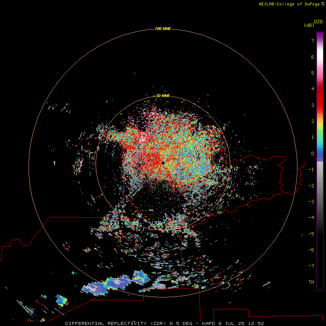
Task: Click the legend tick label -4
Action: 311,217
